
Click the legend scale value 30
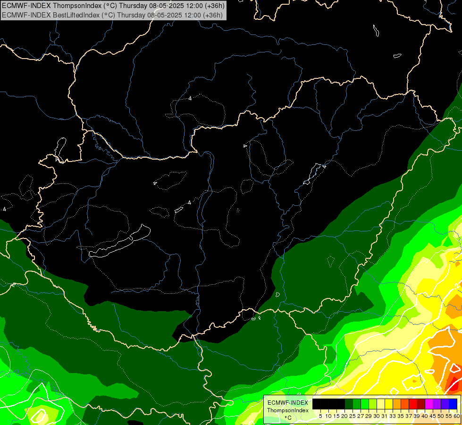(x=377, y=416)
